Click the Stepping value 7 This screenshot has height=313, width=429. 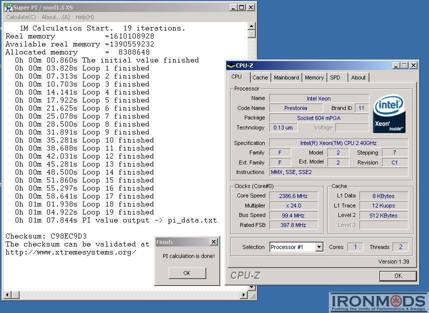pos(395,152)
